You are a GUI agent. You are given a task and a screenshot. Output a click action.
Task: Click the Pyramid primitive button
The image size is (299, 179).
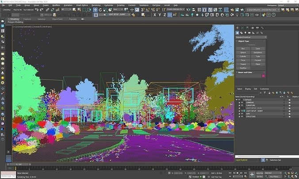coord(258,60)
